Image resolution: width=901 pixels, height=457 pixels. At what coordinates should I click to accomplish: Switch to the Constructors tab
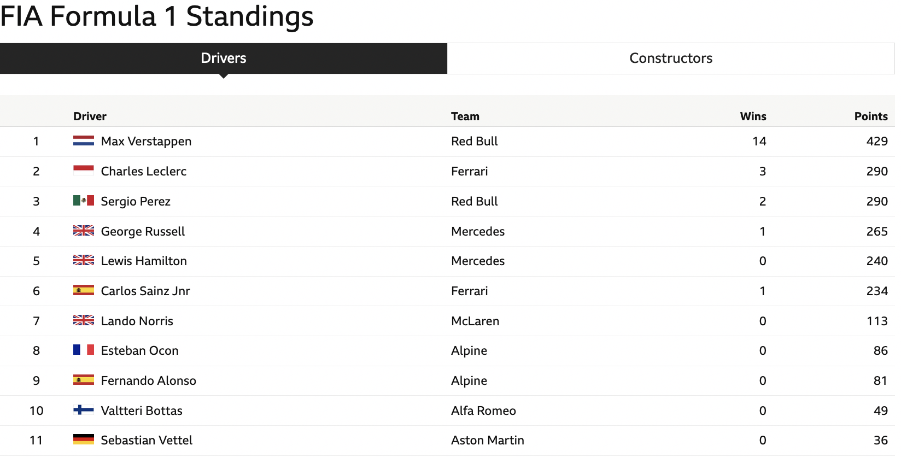671,58
